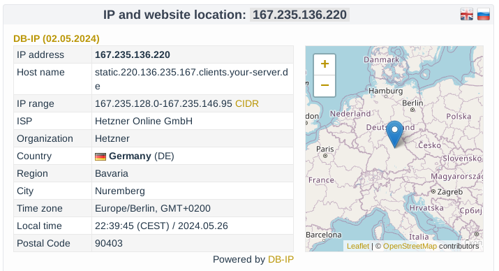Click the Hetzner Online GmbH ISP value
The height and width of the screenshot is (271, 499).
[144, 122]
